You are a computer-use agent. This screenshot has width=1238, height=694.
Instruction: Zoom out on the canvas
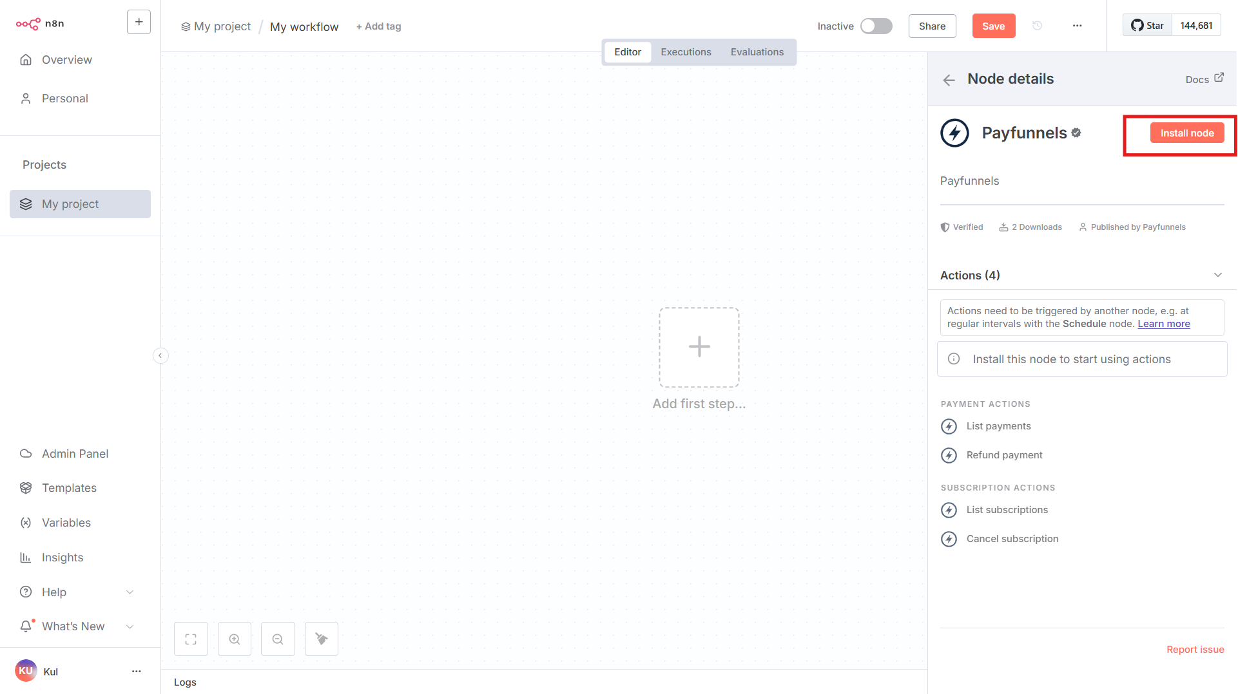(278, 639)
